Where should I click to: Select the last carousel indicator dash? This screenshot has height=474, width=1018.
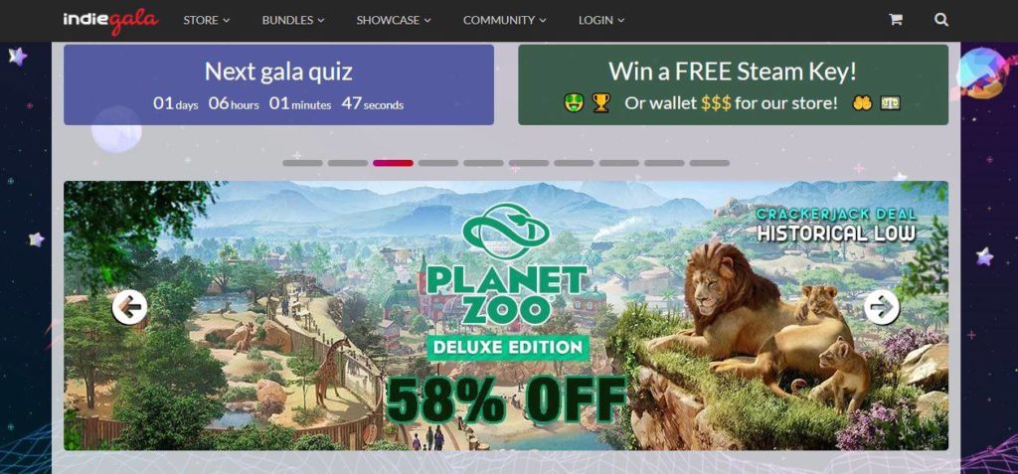point(710,163)
